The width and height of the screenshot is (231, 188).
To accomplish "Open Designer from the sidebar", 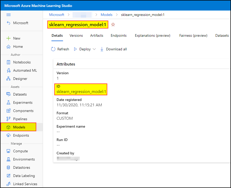I will (x=20, y=79).
